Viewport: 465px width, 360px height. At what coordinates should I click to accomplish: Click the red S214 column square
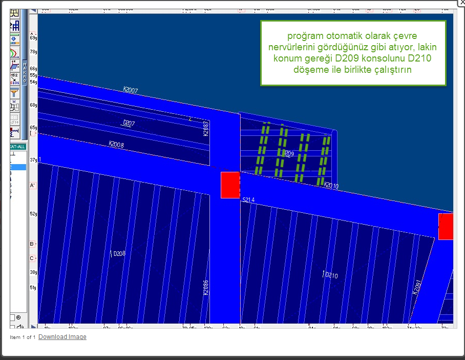[x=230, y=185]
